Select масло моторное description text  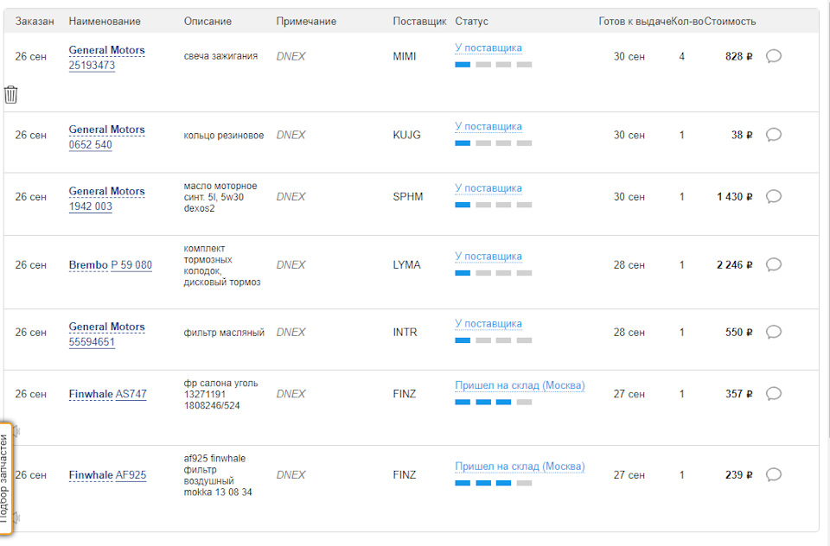pos(220,197)
